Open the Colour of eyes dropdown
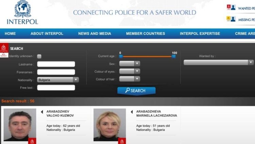Screen dimensions: 255x144 pos(130,71)
